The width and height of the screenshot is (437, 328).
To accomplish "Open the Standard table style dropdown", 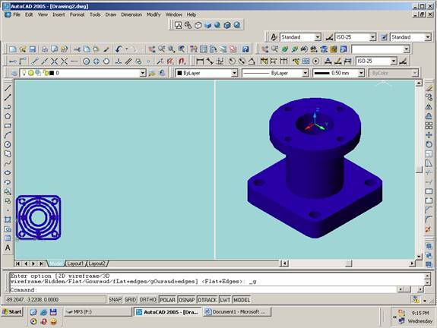I will point(428,37).
